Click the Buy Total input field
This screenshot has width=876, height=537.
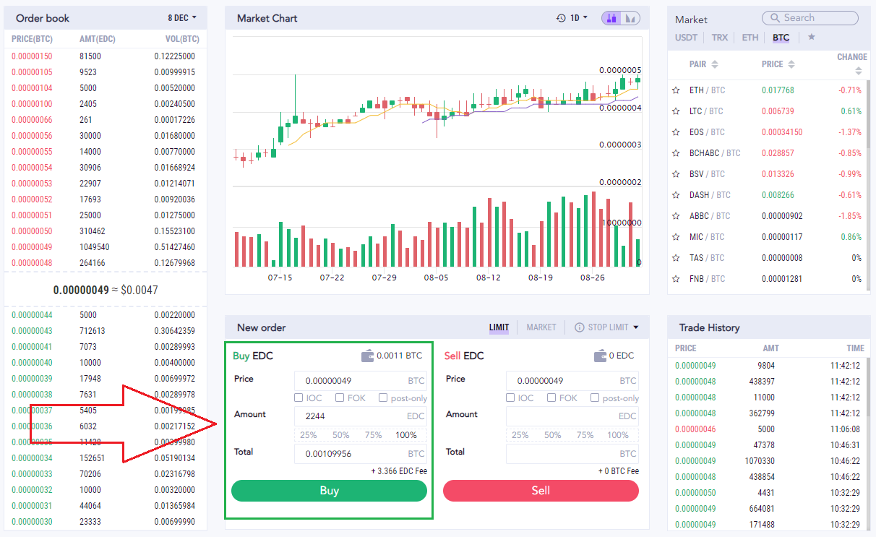coord(361,454)
